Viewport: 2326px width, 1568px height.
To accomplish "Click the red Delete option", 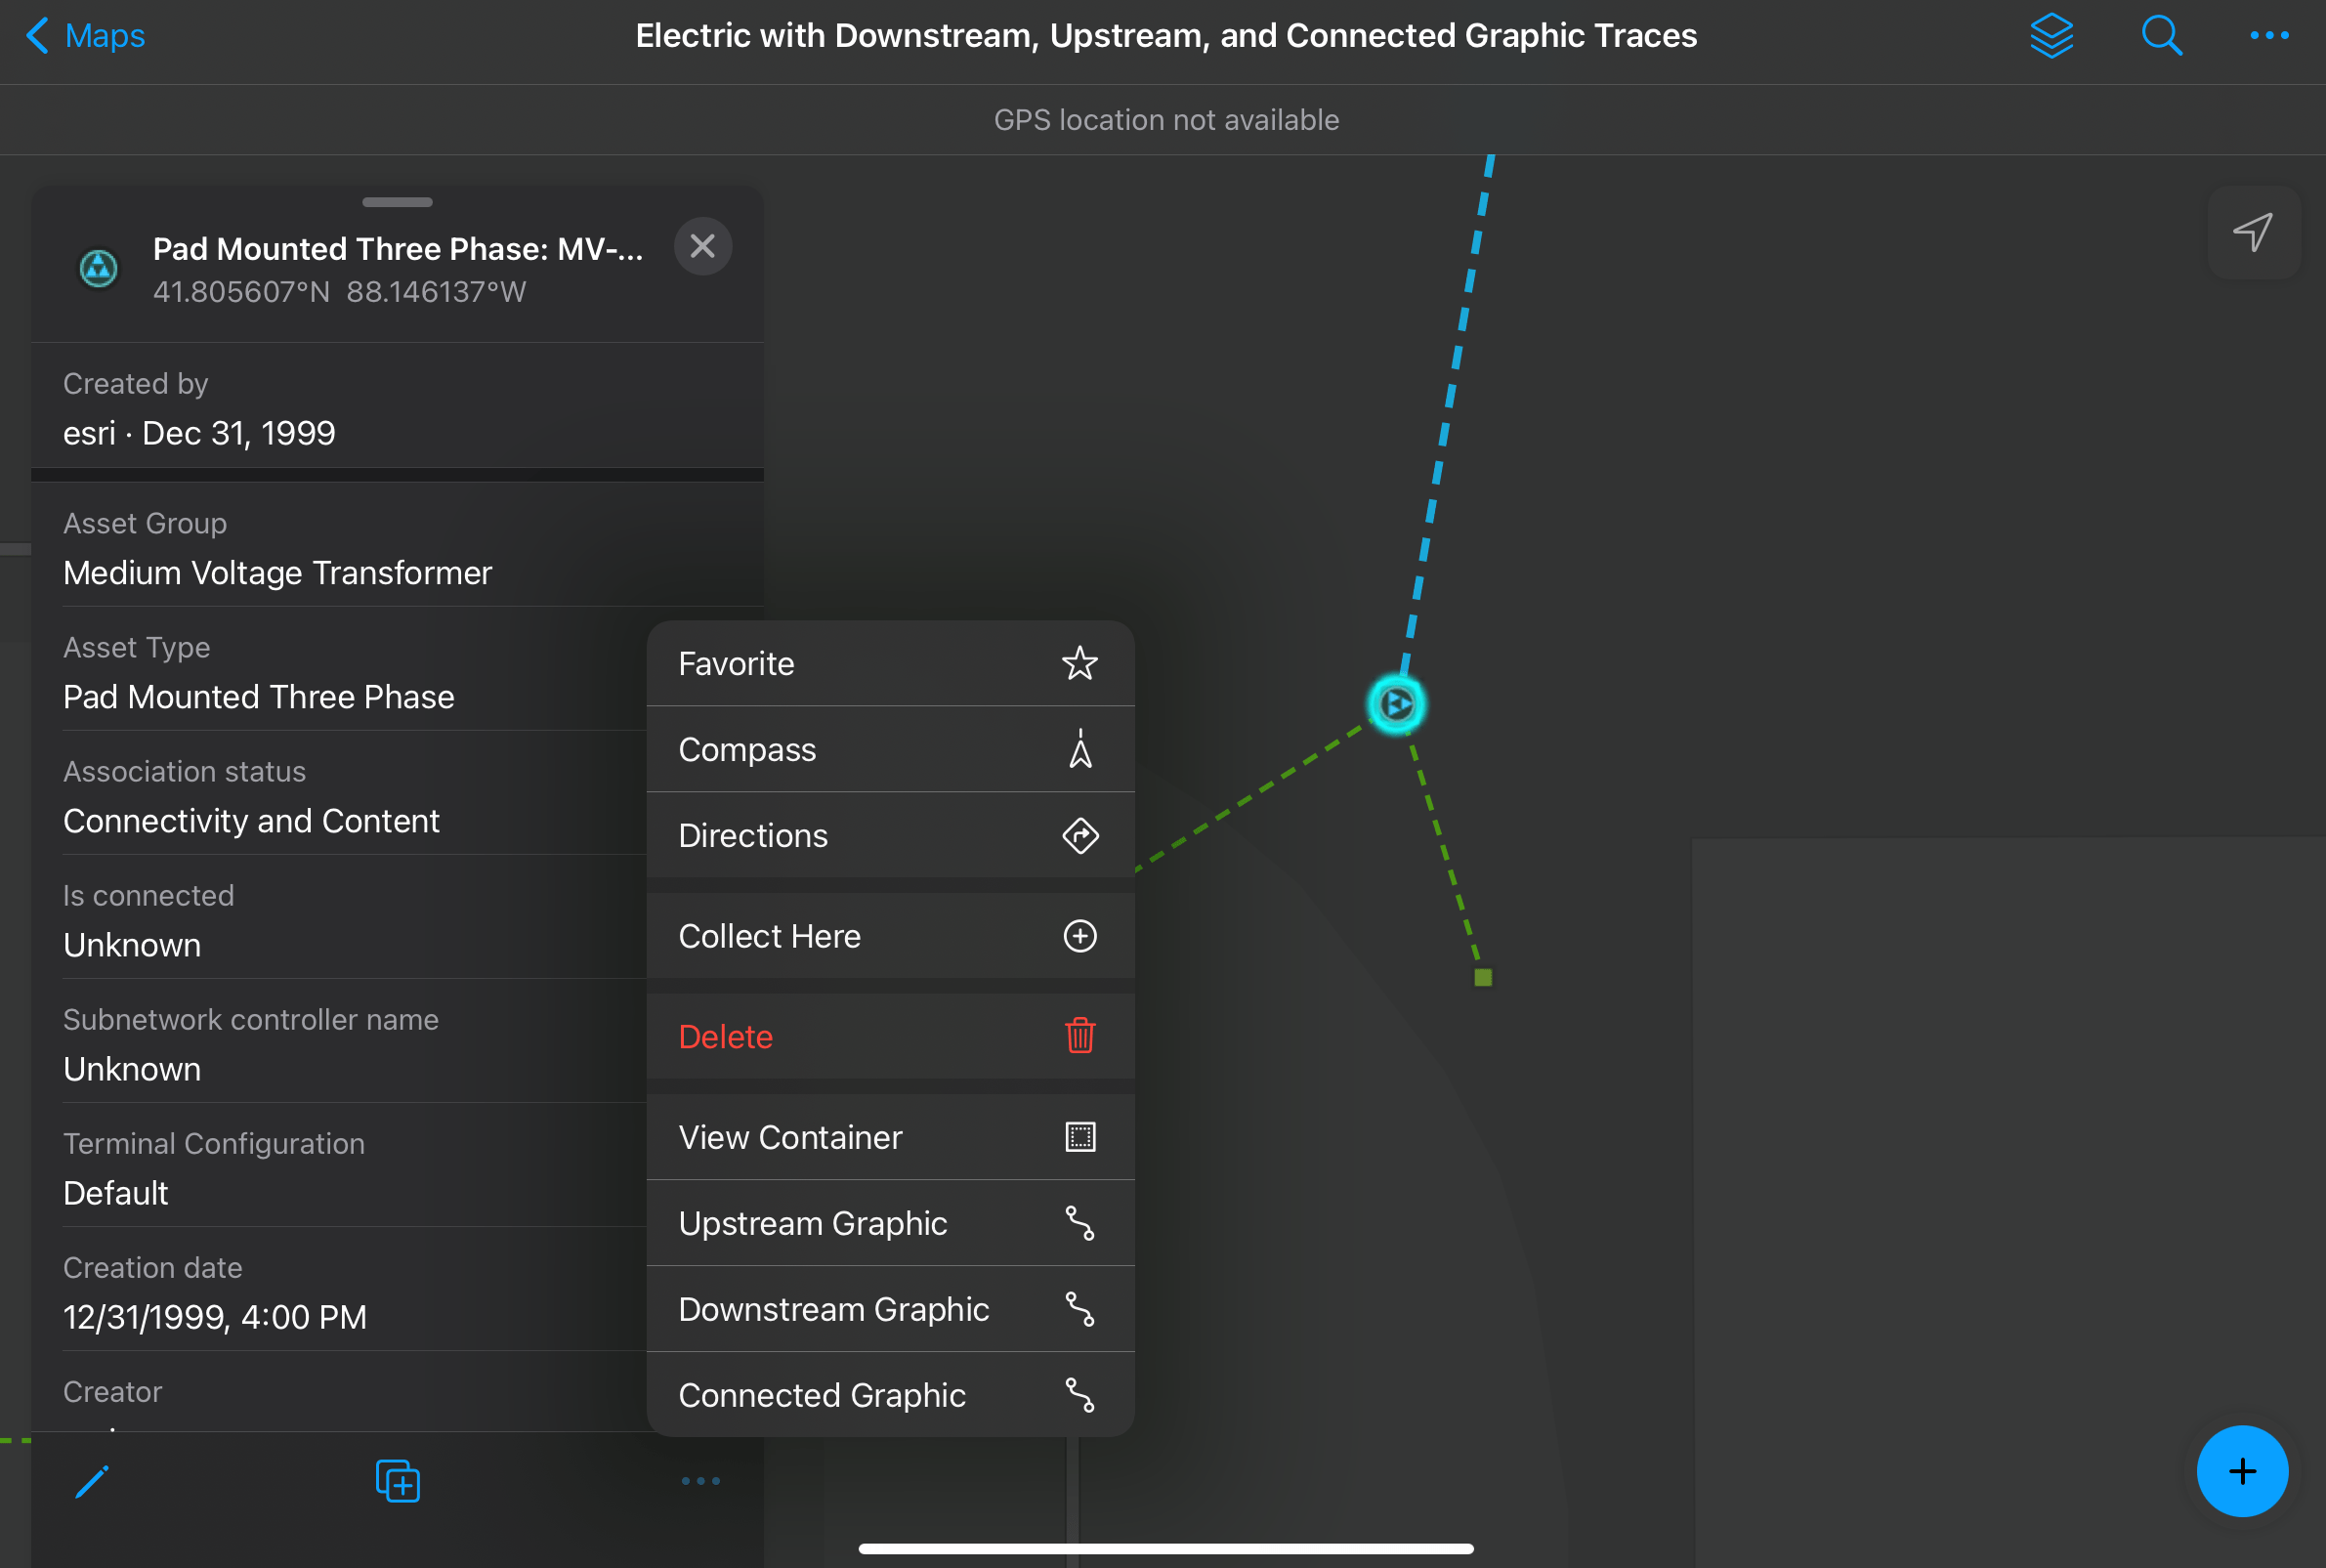I will (x=889, y=1037).
